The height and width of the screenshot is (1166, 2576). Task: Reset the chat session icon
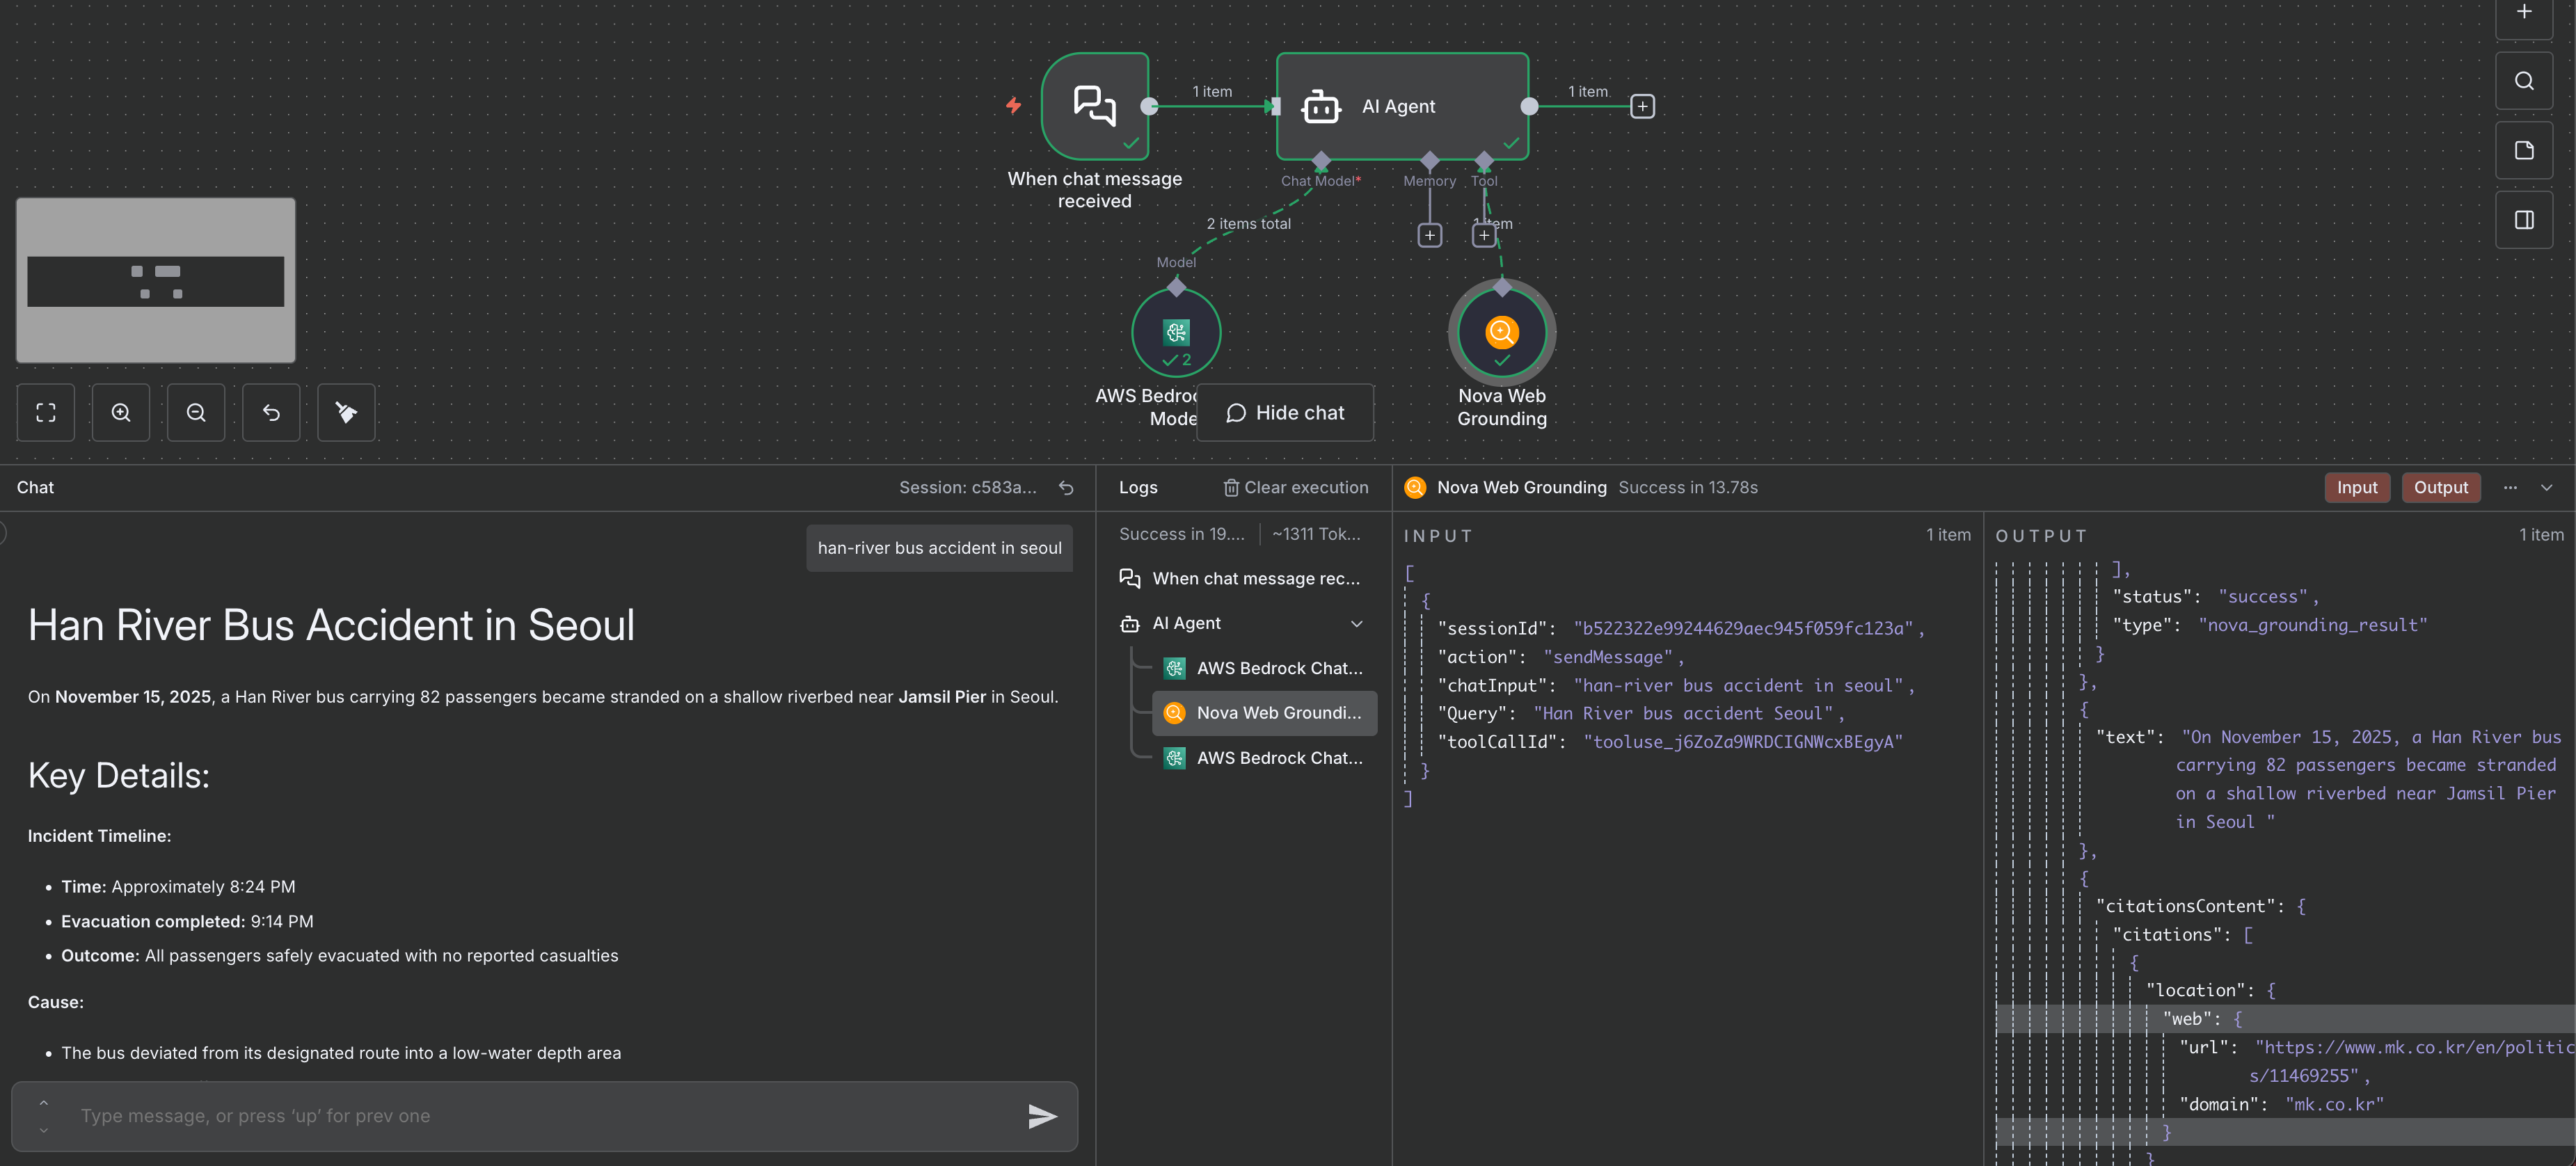(x=1066, y=488)
